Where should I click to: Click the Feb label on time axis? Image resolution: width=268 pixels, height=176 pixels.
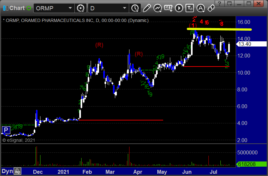click(x=87, y=172)
